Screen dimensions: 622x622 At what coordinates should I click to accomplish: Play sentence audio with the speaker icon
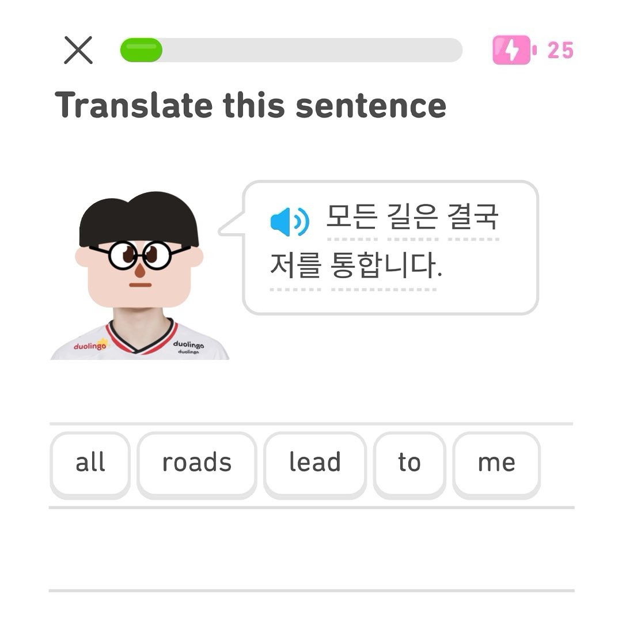[289, 221]
